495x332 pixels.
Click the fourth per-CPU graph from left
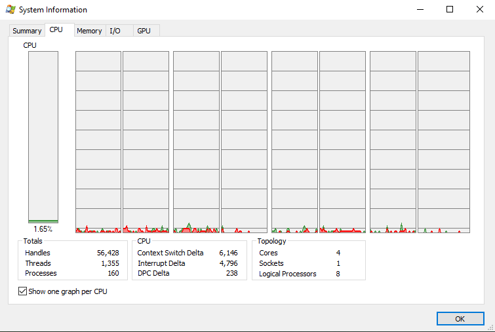(244, 142)
